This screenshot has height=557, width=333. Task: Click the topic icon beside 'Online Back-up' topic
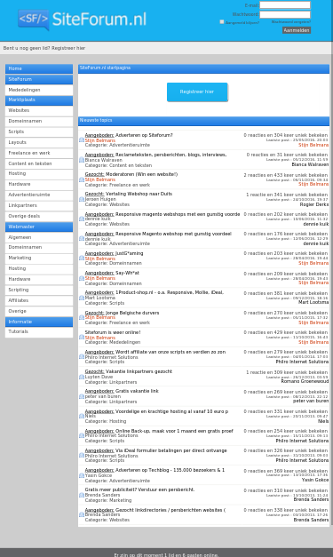coord(82,435)
